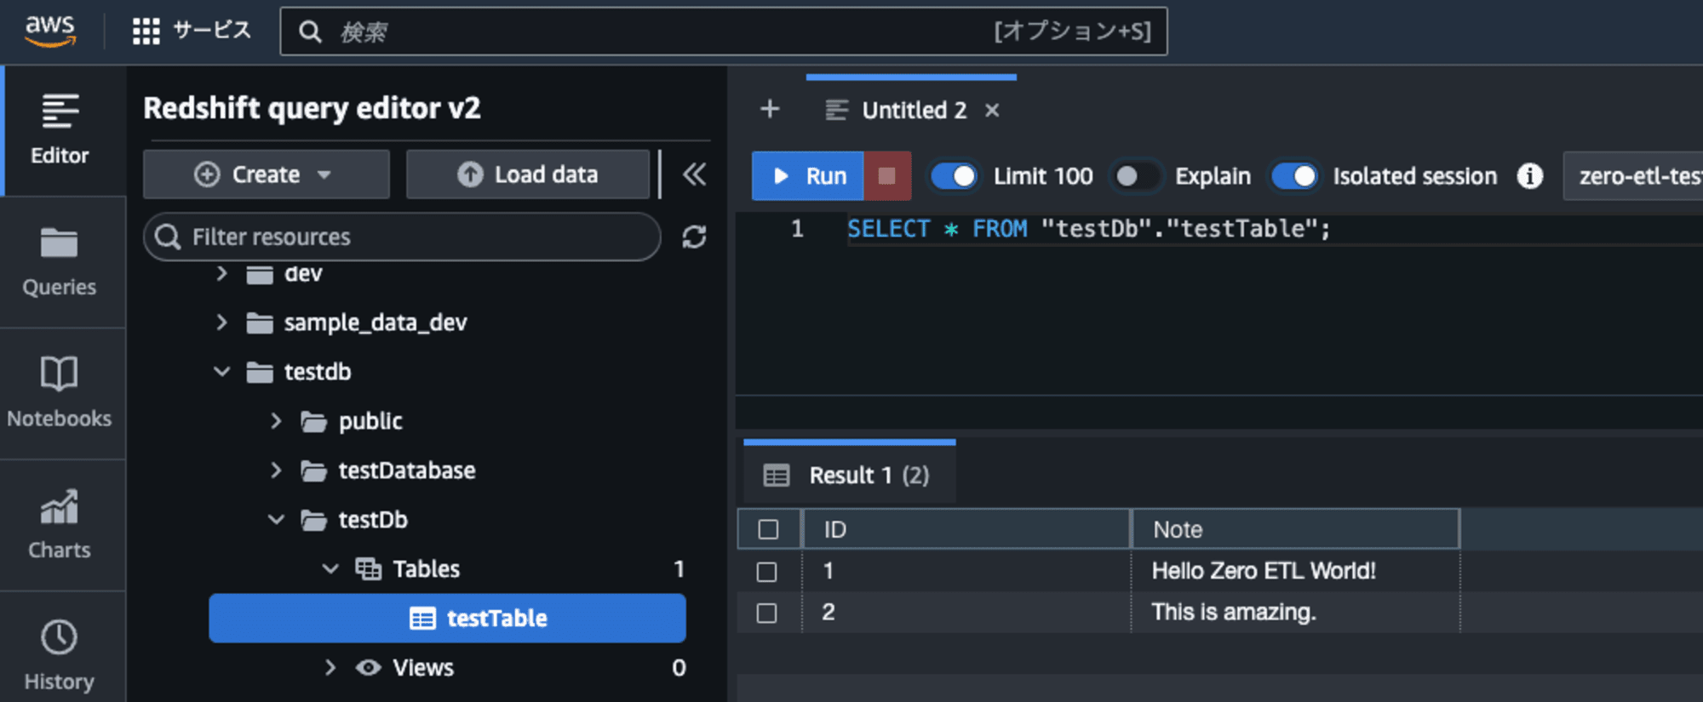Collapse the Tables node
This screenshot has height=702, width=1703.
330,569
